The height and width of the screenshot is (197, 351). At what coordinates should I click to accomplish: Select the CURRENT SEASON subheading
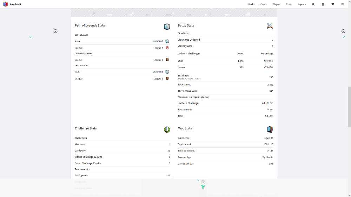[x=83, y=54]
